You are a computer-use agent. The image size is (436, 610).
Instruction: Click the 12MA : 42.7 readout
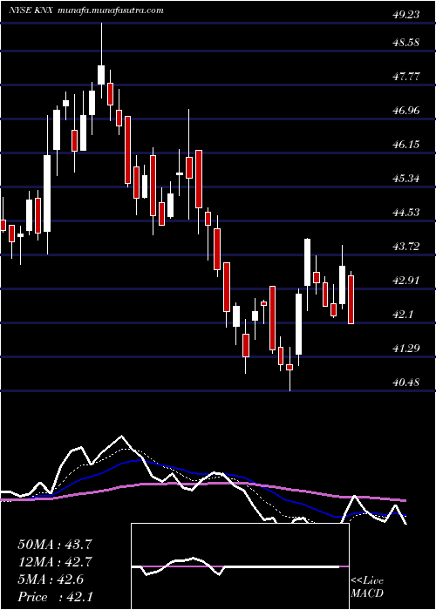click(x=55, y=562)
